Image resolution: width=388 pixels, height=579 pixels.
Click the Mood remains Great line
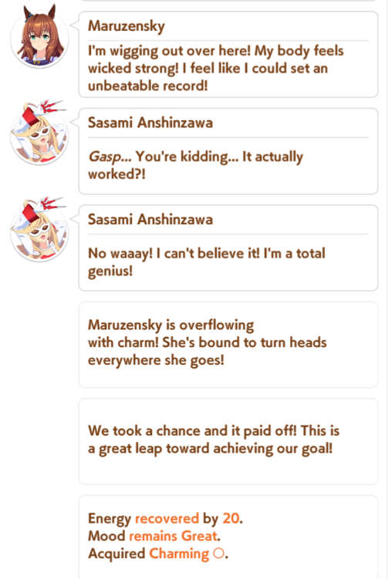click(154, 536)
